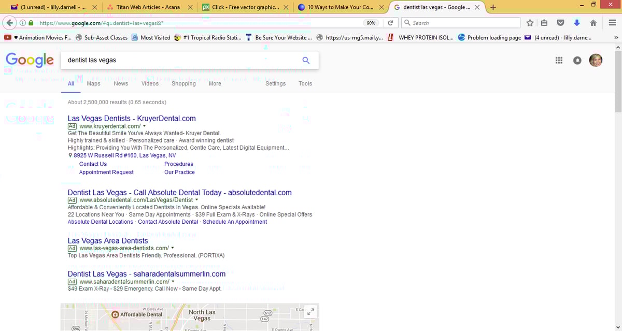Viewport: 622px width, 331px height.
Task: Show more bookmarks with the chevron overflow
Action: click(x=616, y=37)
